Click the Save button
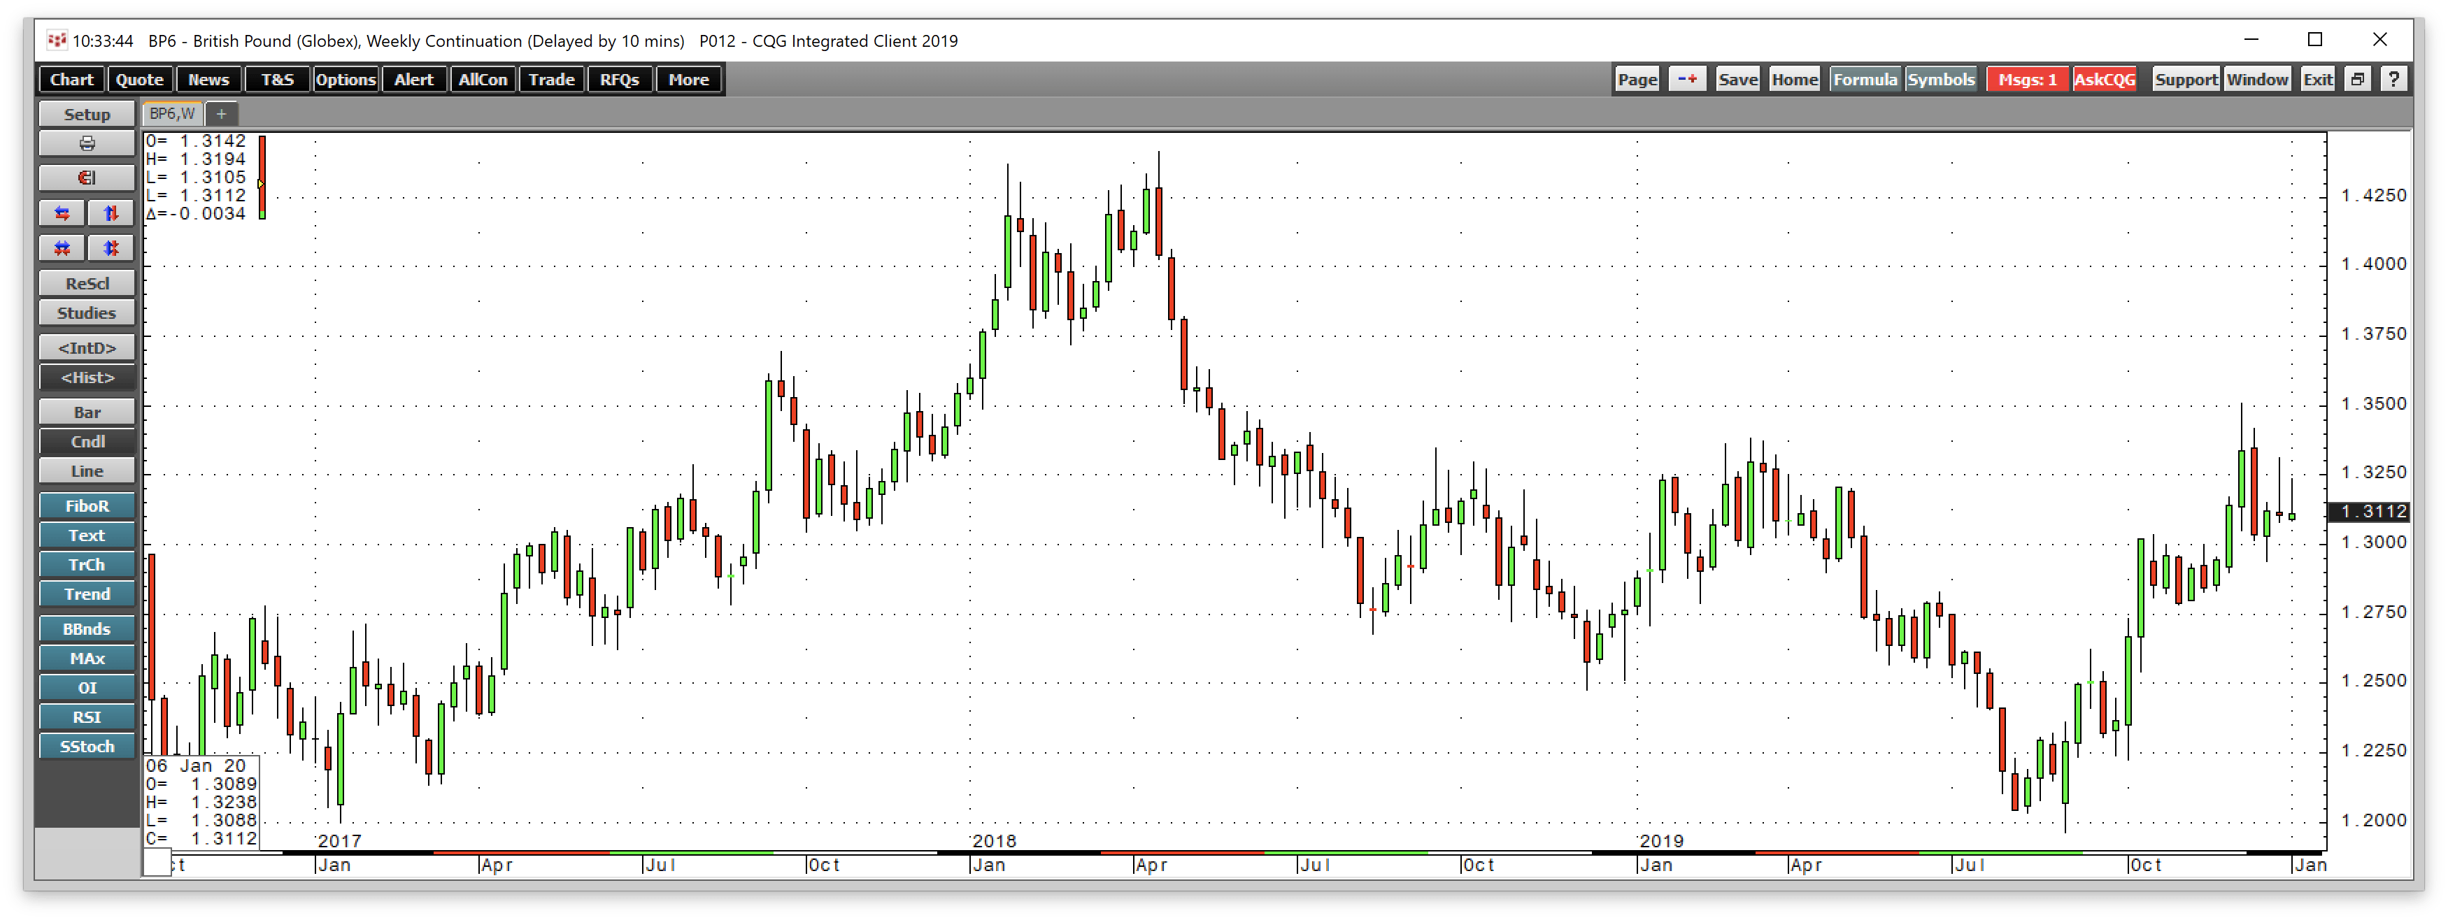 [x=1738, y=80]
